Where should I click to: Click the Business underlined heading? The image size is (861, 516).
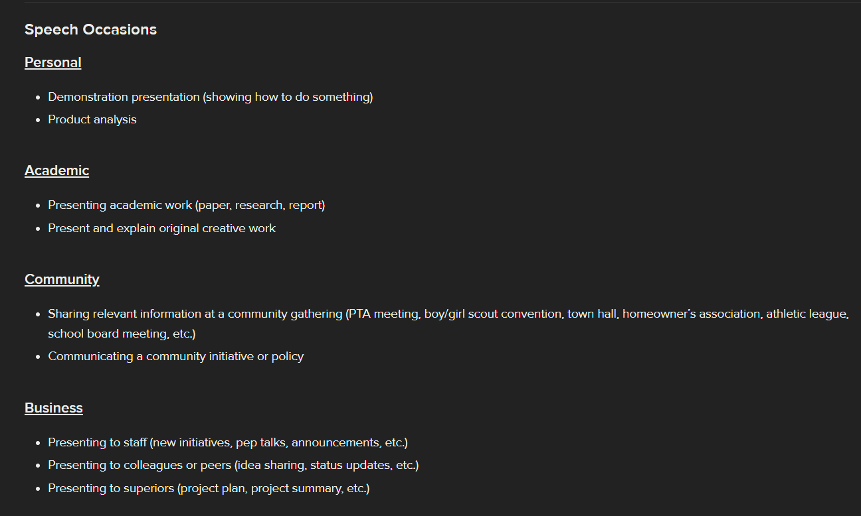pyautogui.click(x=54, y=408)
